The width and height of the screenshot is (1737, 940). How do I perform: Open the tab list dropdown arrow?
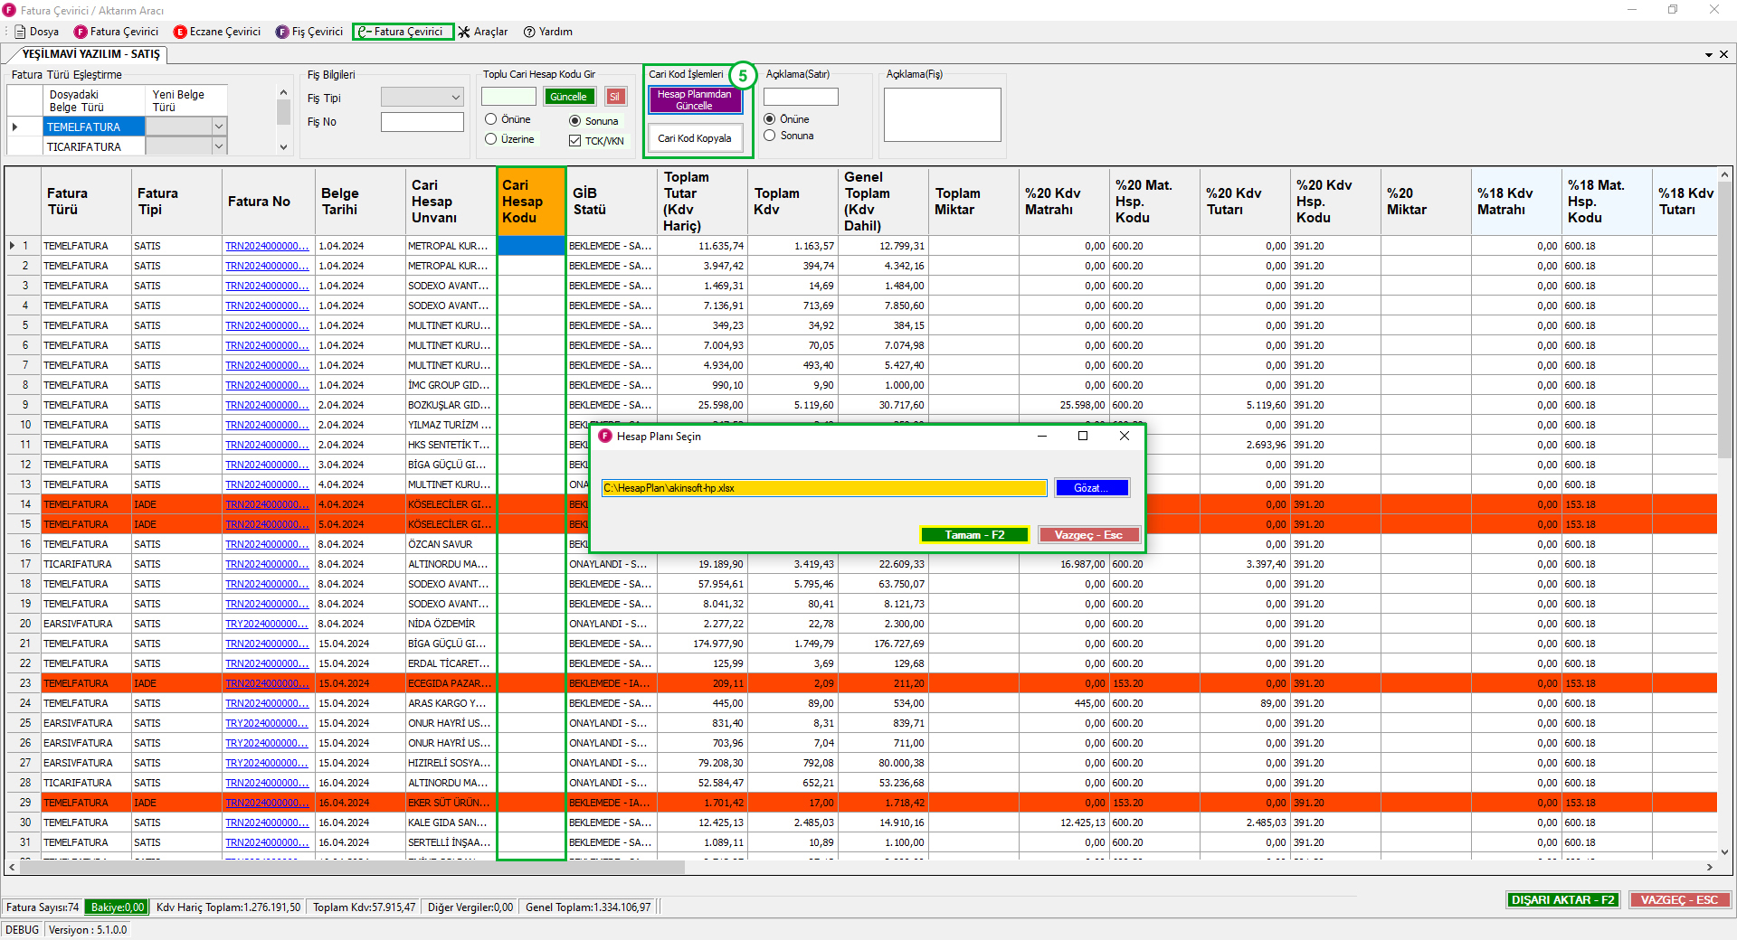pyautogui.click(x=1708, y=54)
